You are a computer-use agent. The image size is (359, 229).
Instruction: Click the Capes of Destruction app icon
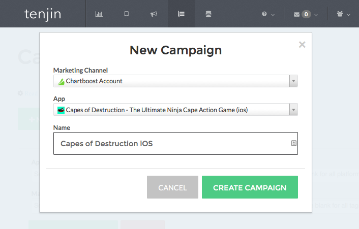[x=61, y=110]
